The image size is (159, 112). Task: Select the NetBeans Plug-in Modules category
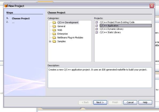point(70,38)
